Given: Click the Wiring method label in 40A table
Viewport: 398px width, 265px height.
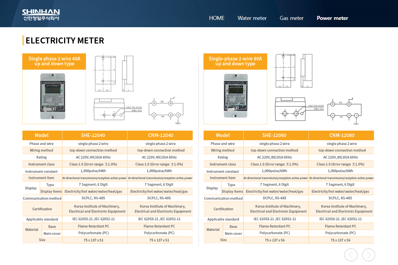Looking at the screenshot, I should coord(41,150).
